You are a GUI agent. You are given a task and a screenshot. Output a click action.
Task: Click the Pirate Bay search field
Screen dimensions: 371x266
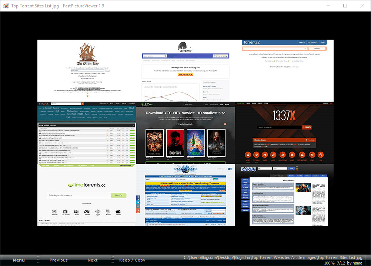(x=87, y=70)
